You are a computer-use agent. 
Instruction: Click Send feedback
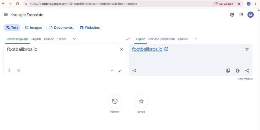pyautogui.click(x=246, y=79)
